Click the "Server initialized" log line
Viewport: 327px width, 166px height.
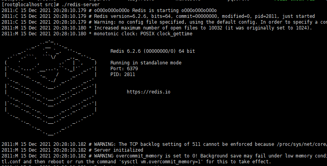72,150
